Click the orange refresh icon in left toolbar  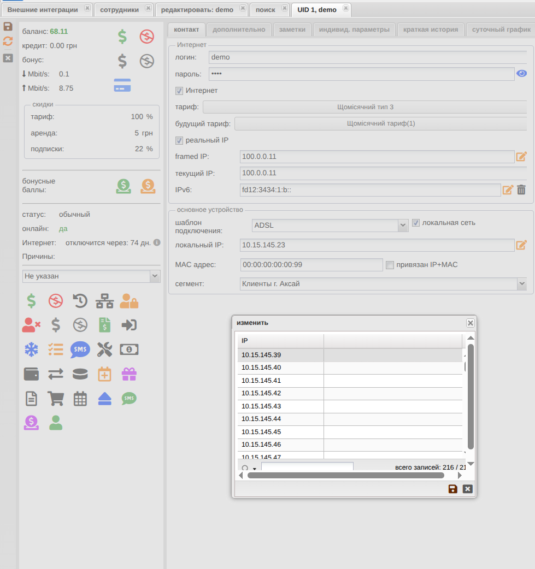pos(8,42)
